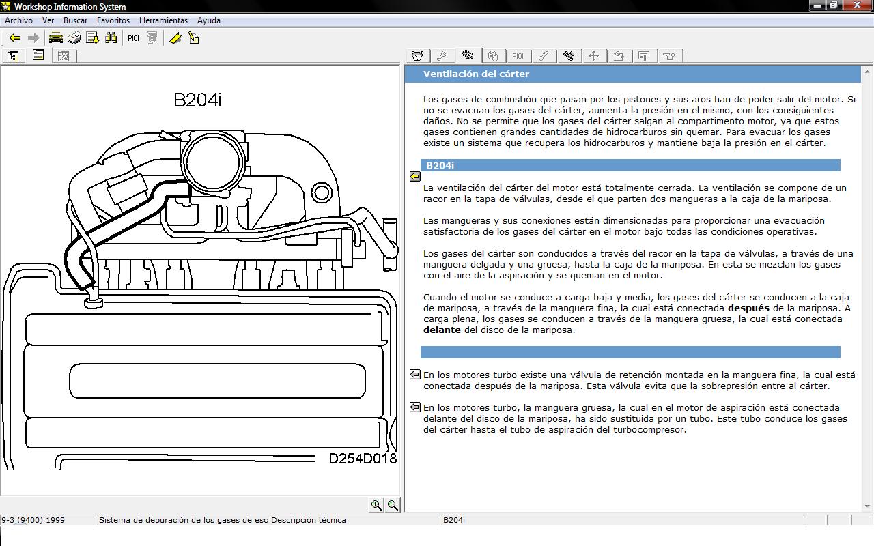Click the yellow back arrow in toolbar
The width and height of the screenshot is (874, 546).
tap(15, 38)
